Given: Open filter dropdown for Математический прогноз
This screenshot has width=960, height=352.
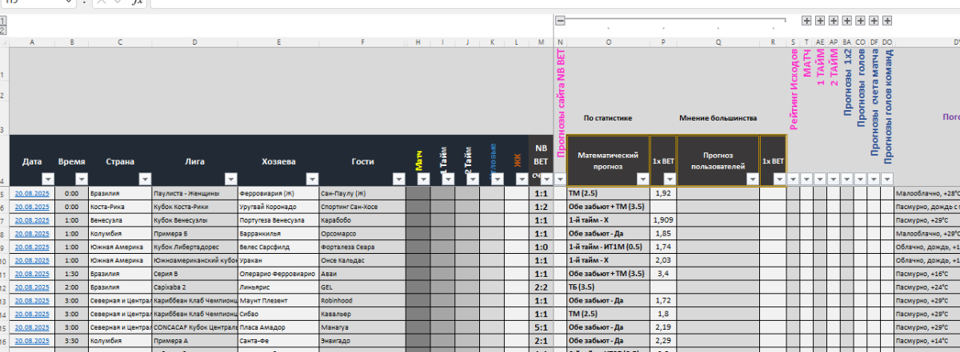Looking at the screenshot, I should tap(642, 179).
